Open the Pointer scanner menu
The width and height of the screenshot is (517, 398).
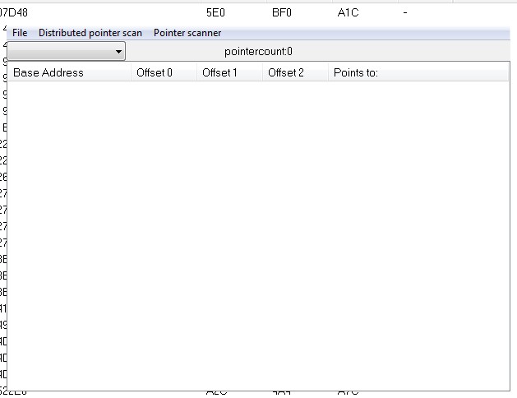187,33
